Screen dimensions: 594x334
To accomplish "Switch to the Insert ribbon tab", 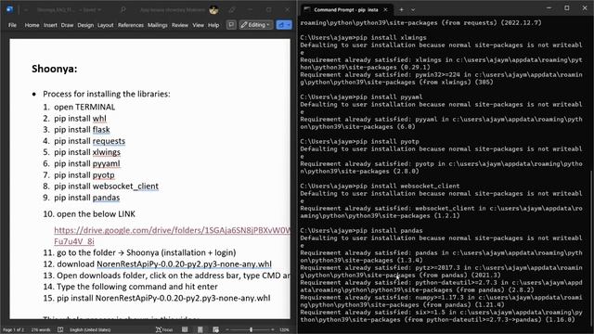I will point(50,25).
